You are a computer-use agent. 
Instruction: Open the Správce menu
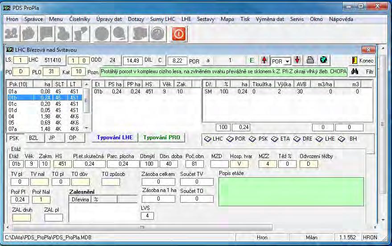(34, 19)
